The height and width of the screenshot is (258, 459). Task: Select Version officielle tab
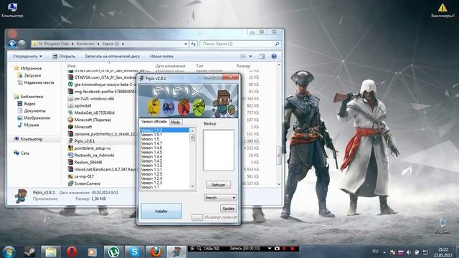pos(154,122)
